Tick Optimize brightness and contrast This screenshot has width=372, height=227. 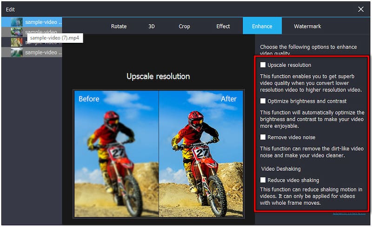(263, 101)
